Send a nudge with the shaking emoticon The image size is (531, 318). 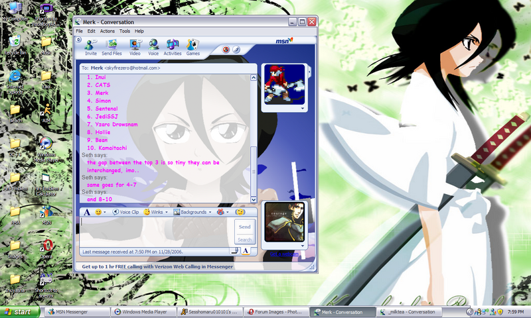[x=240, y=212]
